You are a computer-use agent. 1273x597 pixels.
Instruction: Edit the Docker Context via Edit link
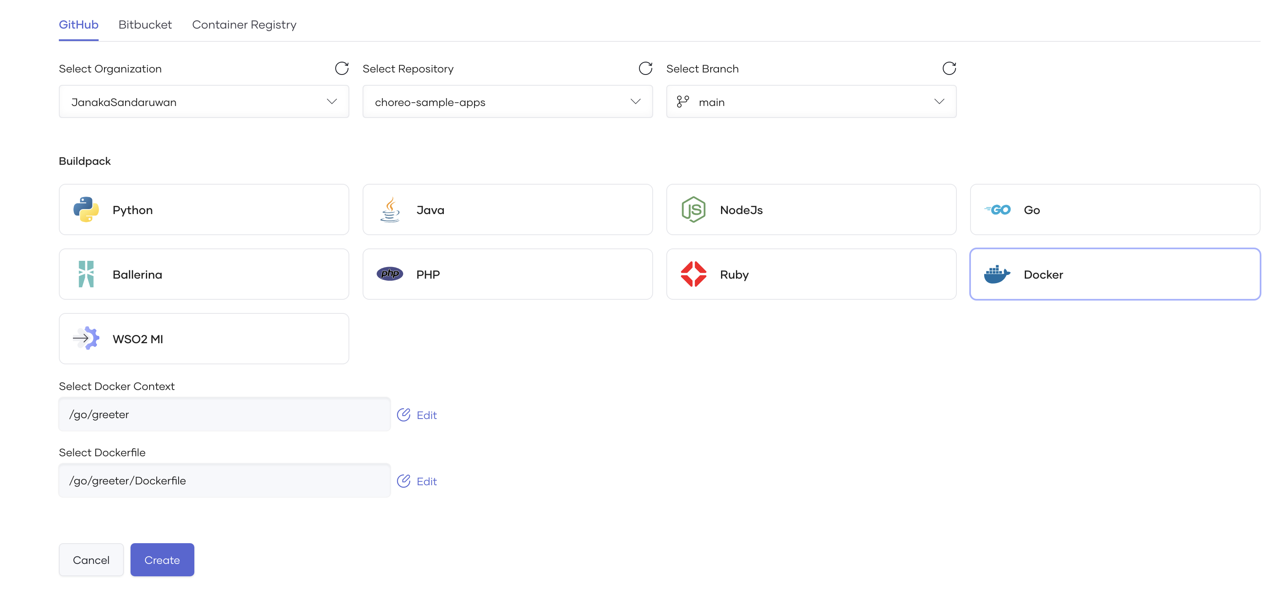coord(426,415)
